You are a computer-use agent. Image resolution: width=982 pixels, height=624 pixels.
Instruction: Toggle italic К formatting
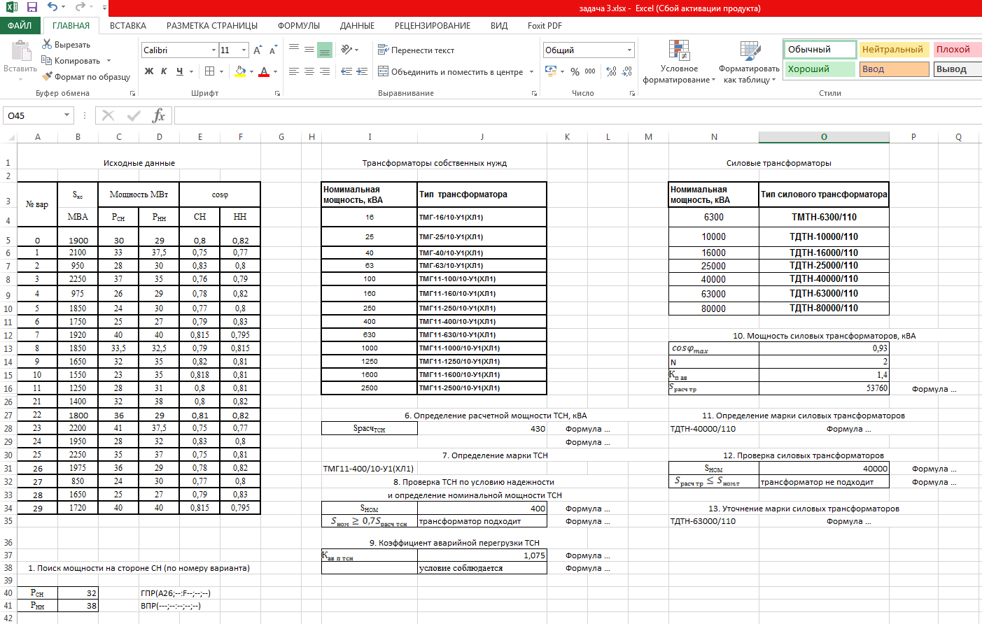coord(164,71)
